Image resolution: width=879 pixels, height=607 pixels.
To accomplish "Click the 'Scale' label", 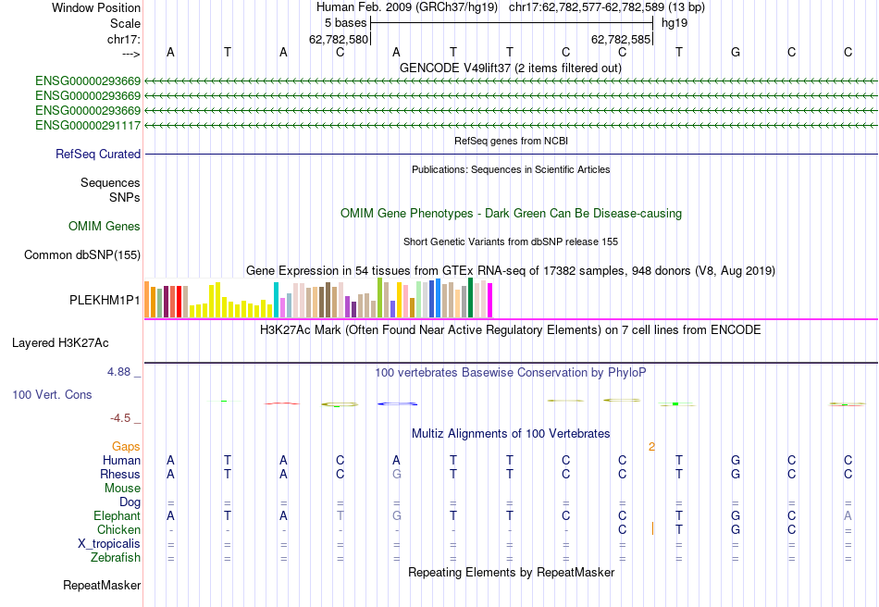I will pos(125,23).
